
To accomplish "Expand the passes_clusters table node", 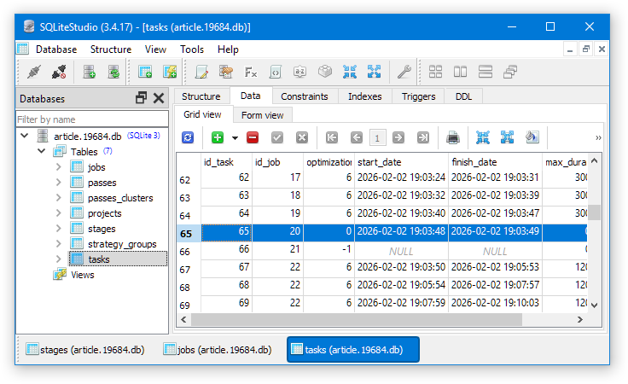I will pyautogui.click(x=59, y=197).
